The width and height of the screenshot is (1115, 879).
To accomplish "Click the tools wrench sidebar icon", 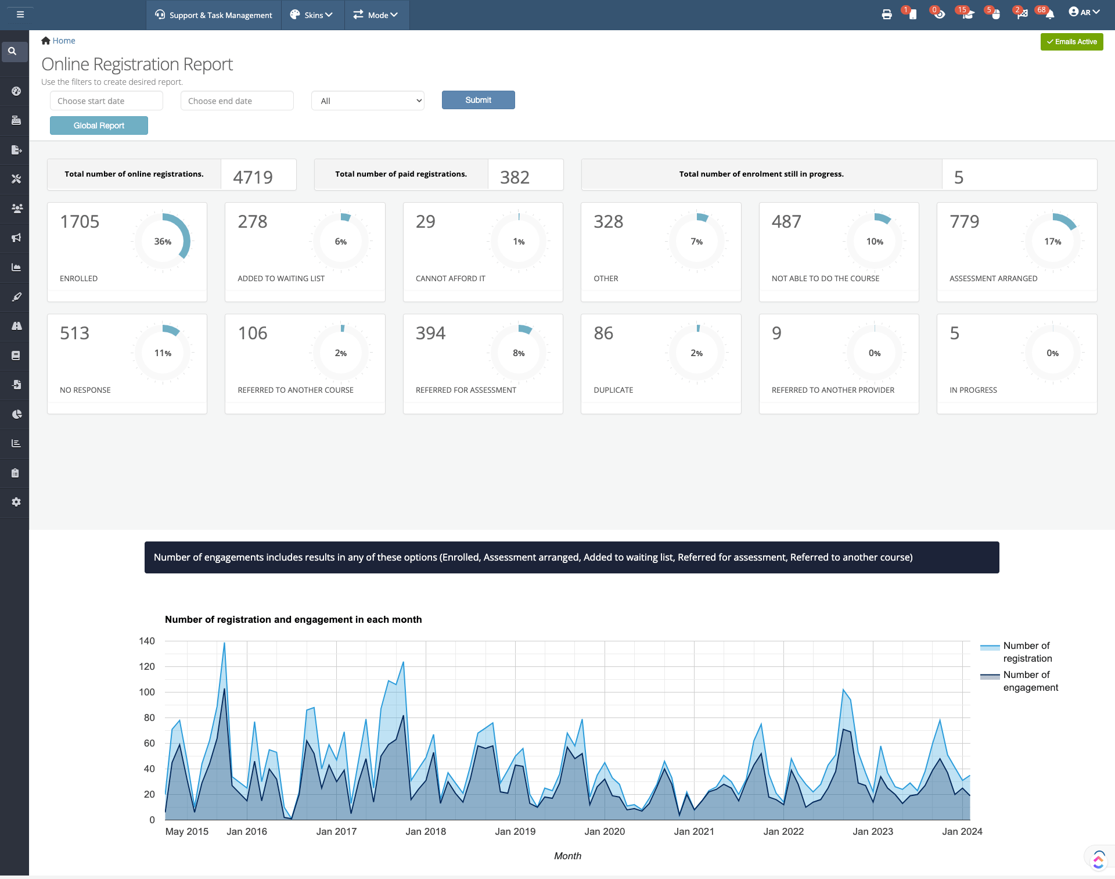I will pyautogui.click(x=16, y=179).
